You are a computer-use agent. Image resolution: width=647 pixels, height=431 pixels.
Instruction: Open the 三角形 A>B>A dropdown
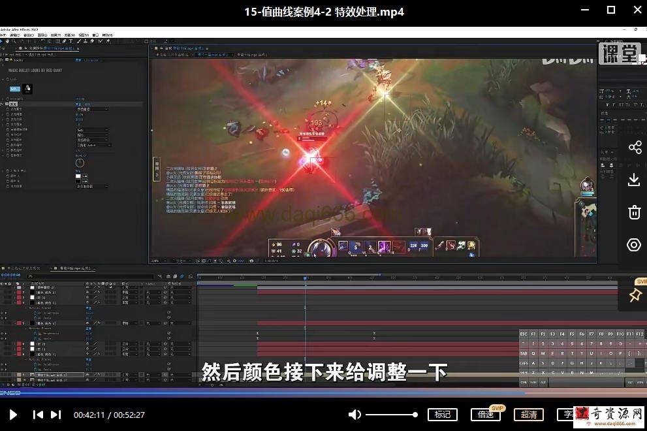[93, 146]
